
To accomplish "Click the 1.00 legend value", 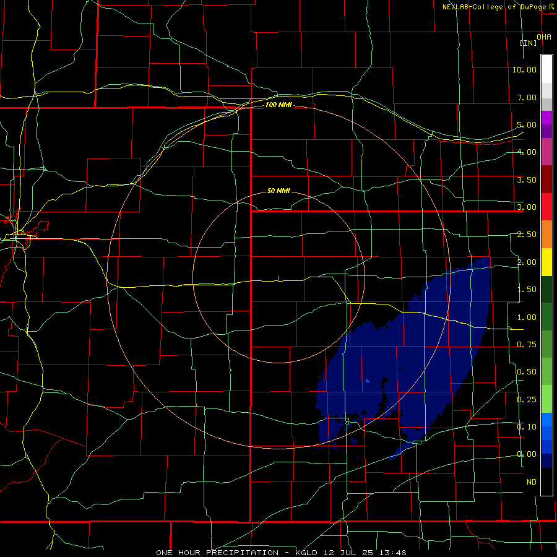I will (x=527, y=317).
